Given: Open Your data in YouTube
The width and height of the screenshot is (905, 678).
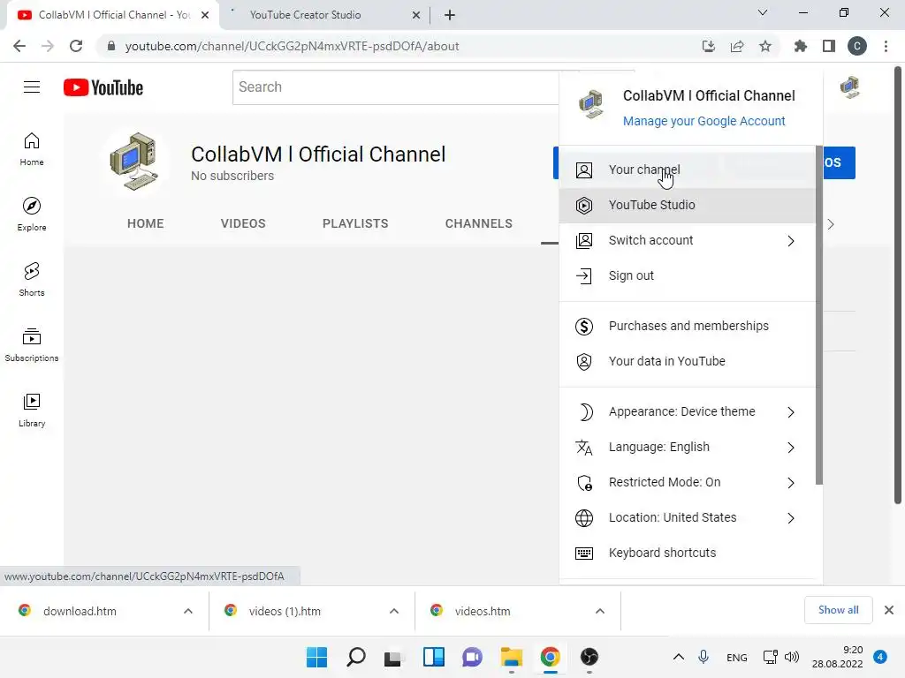Looking at the screenshot, I should (x=687, y=361).
